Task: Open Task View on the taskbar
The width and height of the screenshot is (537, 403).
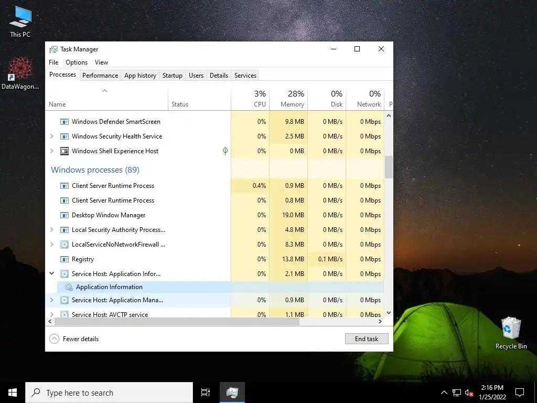Action: 206,393
